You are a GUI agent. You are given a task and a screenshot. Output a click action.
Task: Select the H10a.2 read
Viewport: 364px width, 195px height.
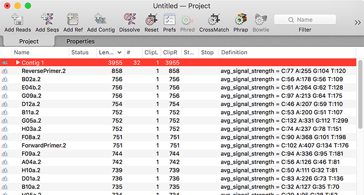pos(178,170)
